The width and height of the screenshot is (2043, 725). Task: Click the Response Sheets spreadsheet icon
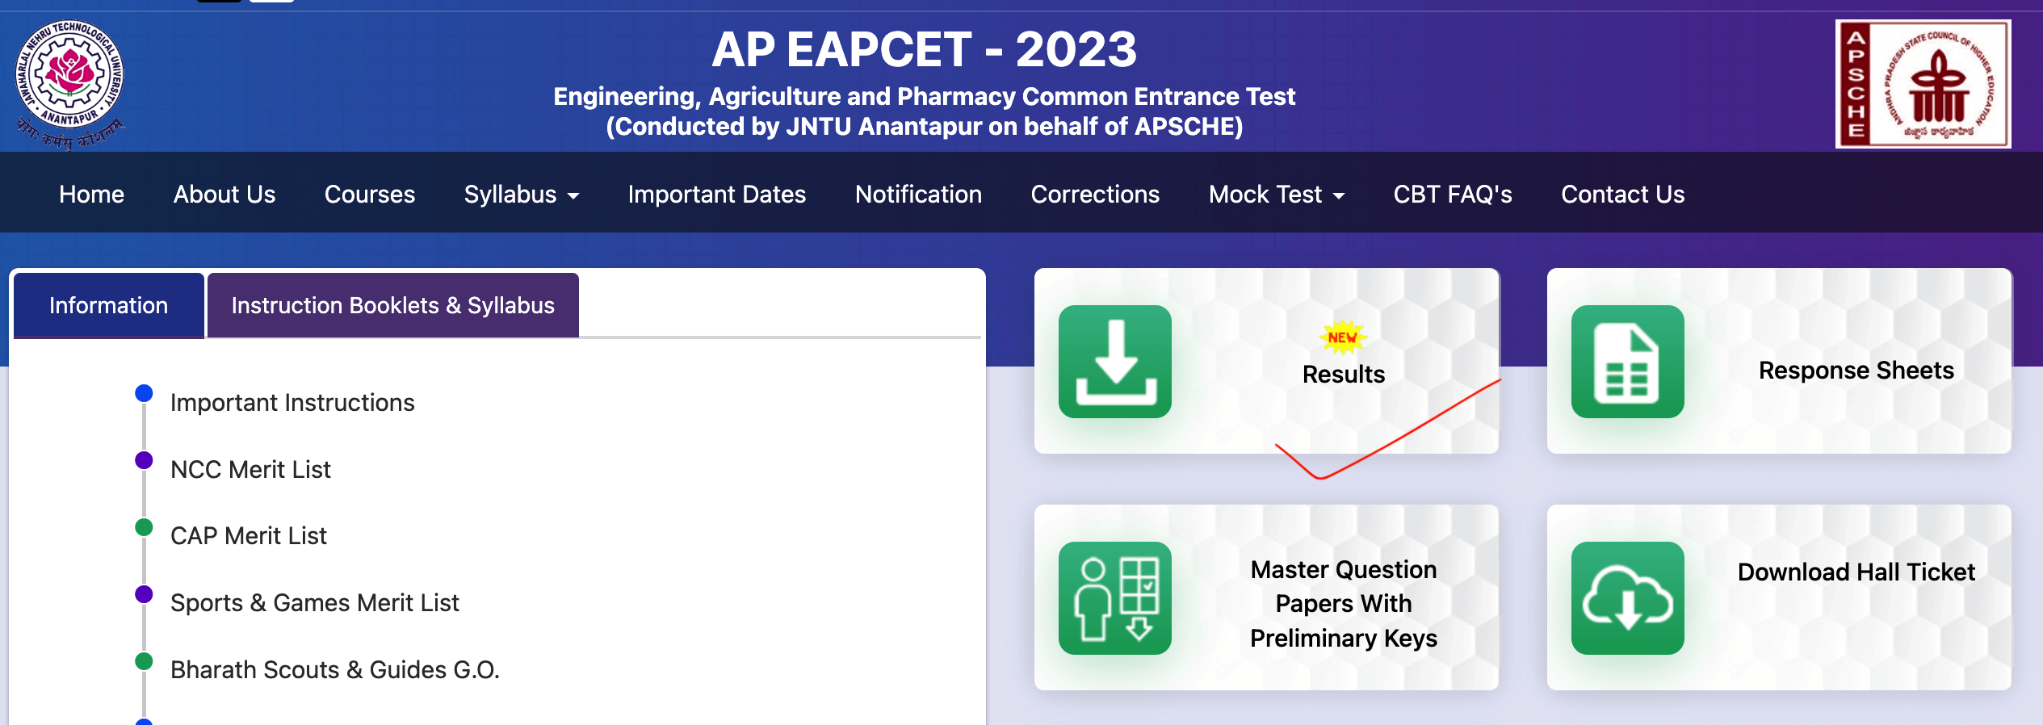(1627, 361)
